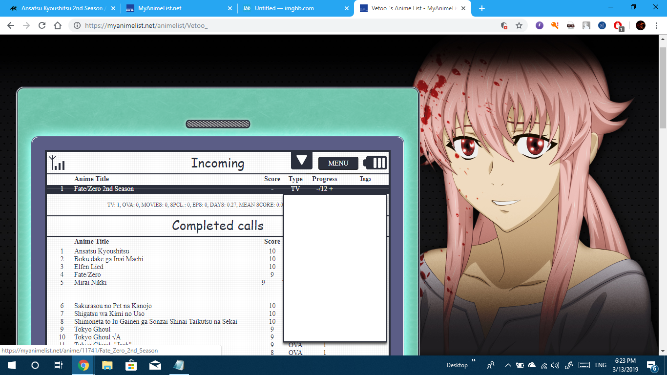Click the Tags column header
Viewport: 667px width, 375px height.
click(365, 179)
